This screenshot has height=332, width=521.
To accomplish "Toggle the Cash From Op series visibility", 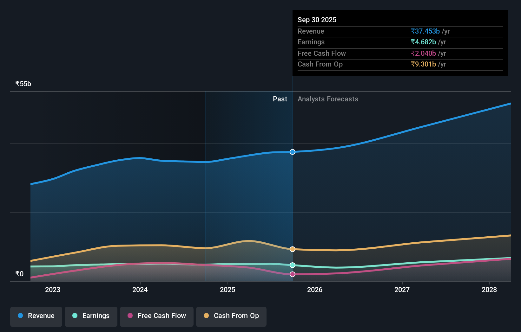I will [x=231, y=316].
